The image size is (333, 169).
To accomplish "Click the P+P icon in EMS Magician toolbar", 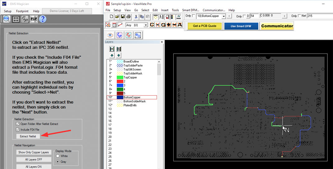I will pyautogui.click(x=25, y=19).
